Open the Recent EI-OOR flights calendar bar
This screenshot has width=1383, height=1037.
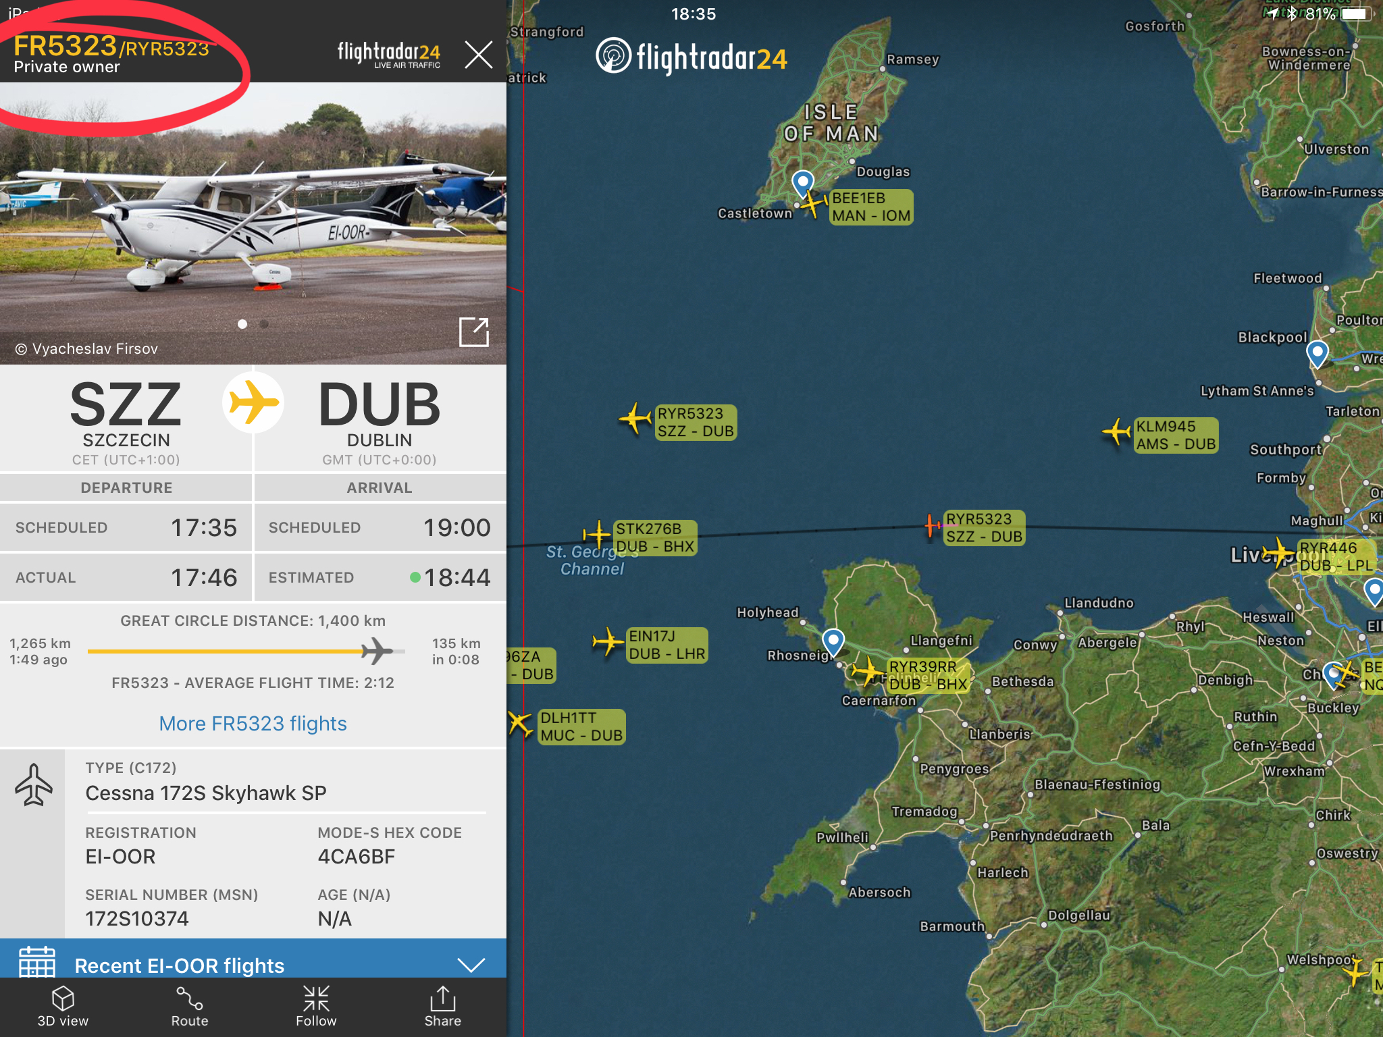pos(253,958)
